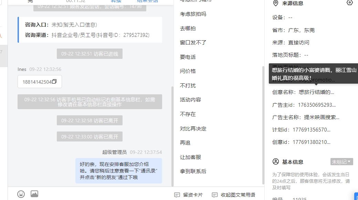Screen dimensions: 358x200
Task: Open the emoji picker
Action: (x=21, y=194)
